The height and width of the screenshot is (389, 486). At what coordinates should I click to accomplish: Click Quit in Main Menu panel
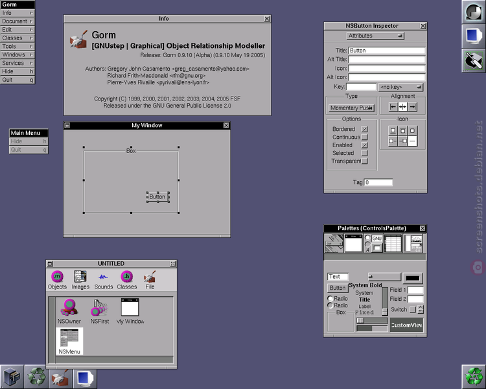29,150
